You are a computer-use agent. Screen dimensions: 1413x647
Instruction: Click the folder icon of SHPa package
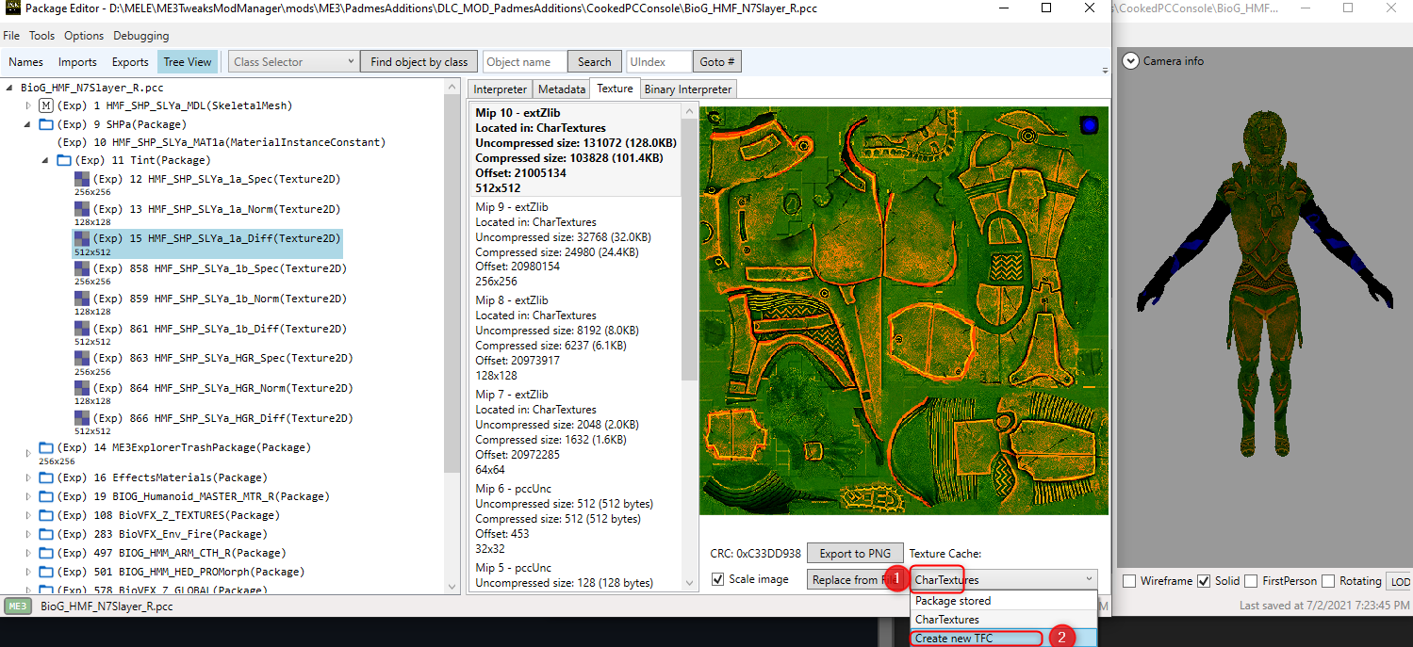[45, 123]
